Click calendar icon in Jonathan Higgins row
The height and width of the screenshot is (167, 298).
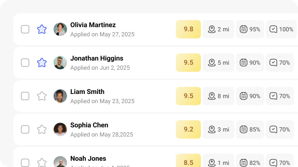point(243,63)
